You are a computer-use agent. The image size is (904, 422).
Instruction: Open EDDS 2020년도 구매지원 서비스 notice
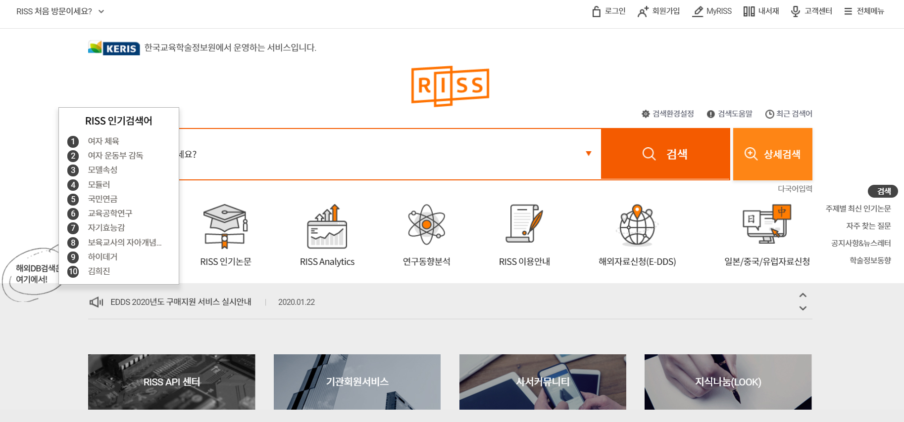pos(181,302)
